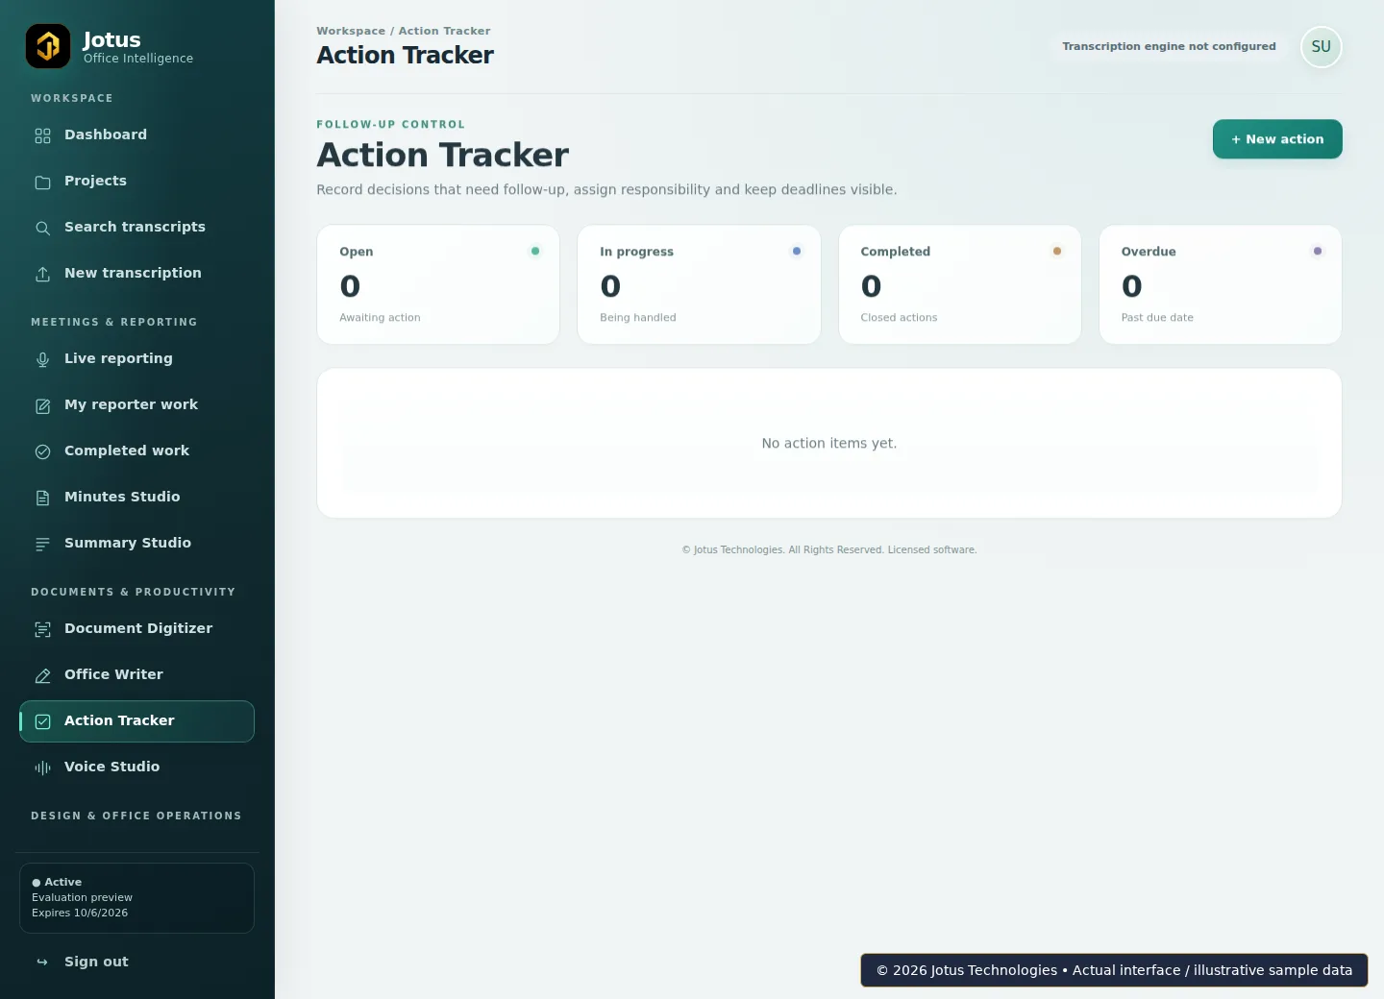Click the Search transcripts magnifier icon
This screenshot has height=999, width=1384.
(42, 229)
